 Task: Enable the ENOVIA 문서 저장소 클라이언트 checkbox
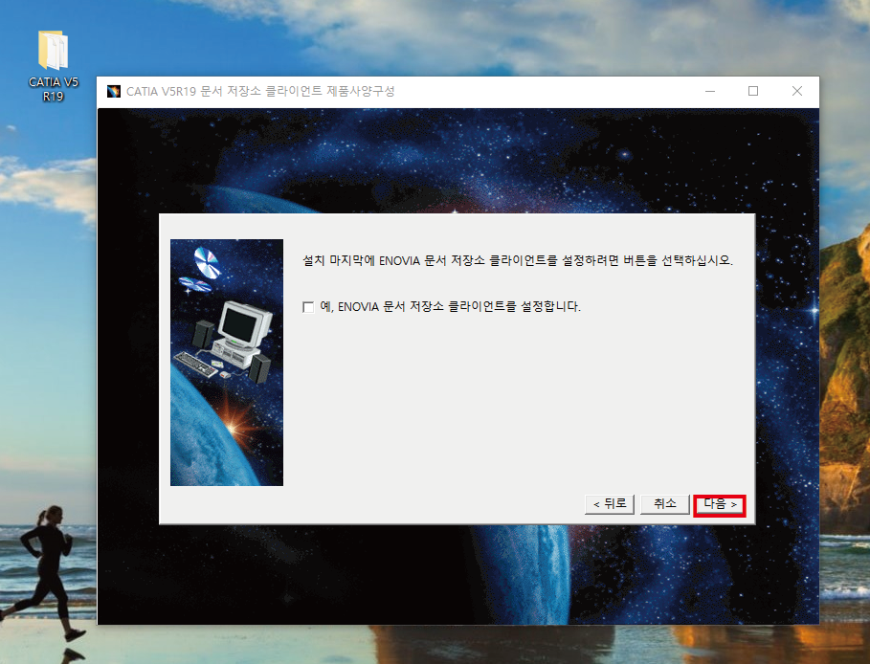pos(308,307)
